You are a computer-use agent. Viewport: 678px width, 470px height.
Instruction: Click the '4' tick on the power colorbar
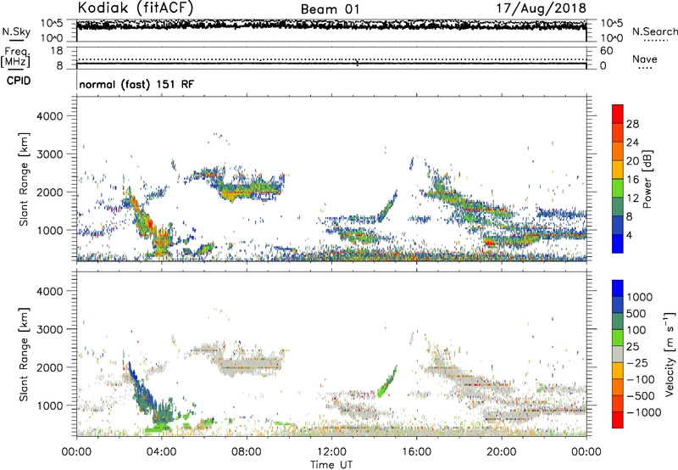tap(630, 236)
